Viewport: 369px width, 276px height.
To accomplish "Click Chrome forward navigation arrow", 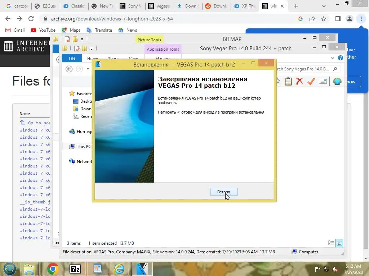I will 19,19.
